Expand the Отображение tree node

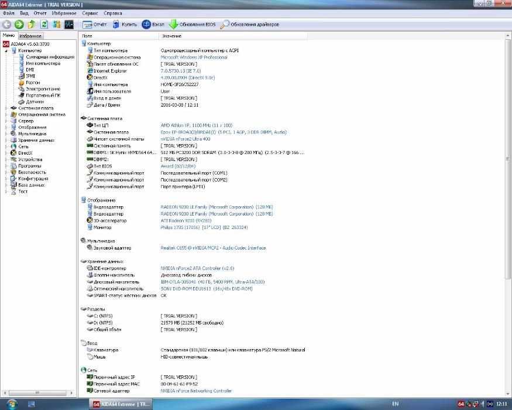click(6, 128)
